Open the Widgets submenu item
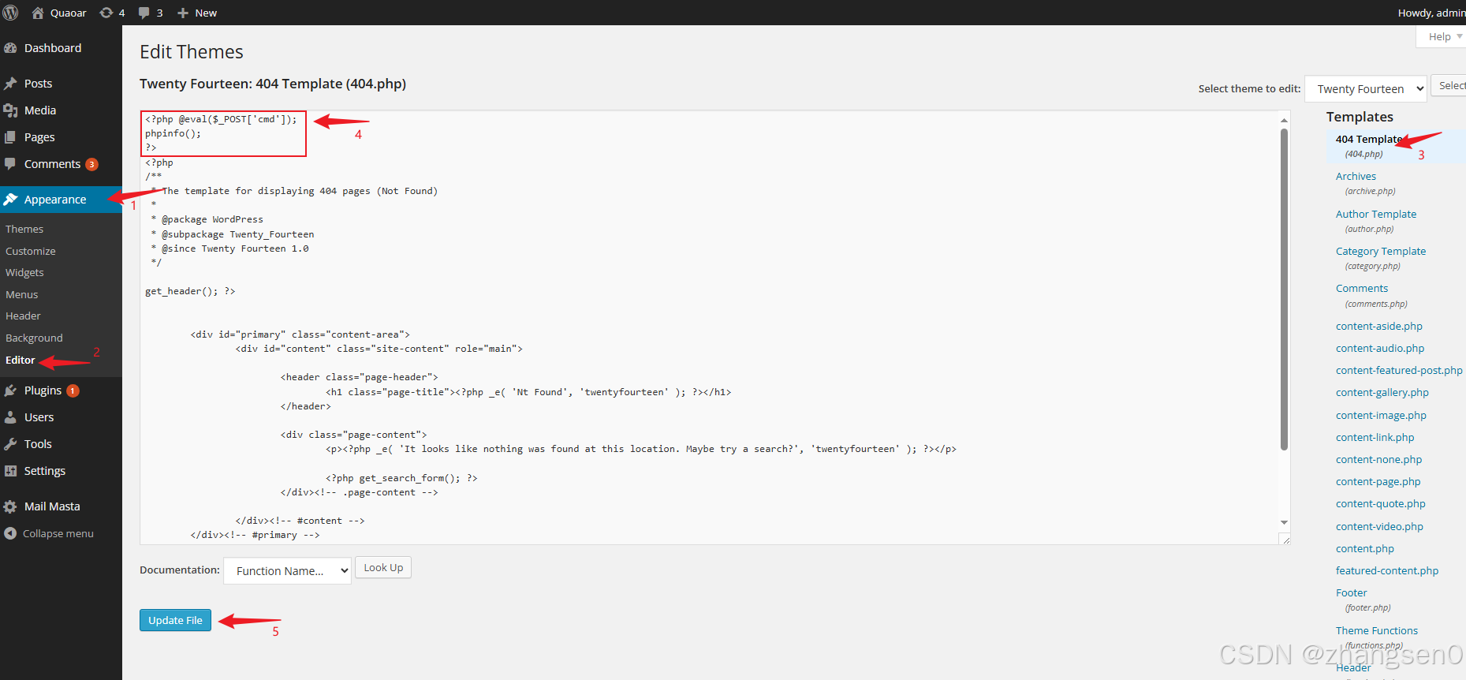 click(24, 272)
